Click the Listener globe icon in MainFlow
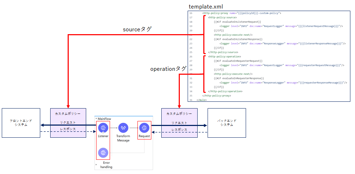Viewport: 355px width, 174px height. pos(103,128)
